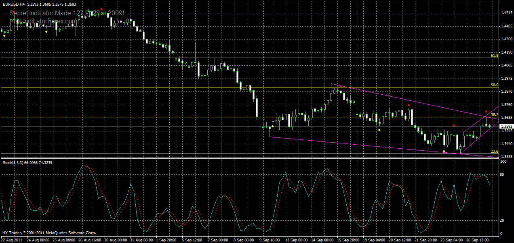Click the HY Trader MetaQuotes copyright text
The image size is (514, 243).
click(48, 233)
